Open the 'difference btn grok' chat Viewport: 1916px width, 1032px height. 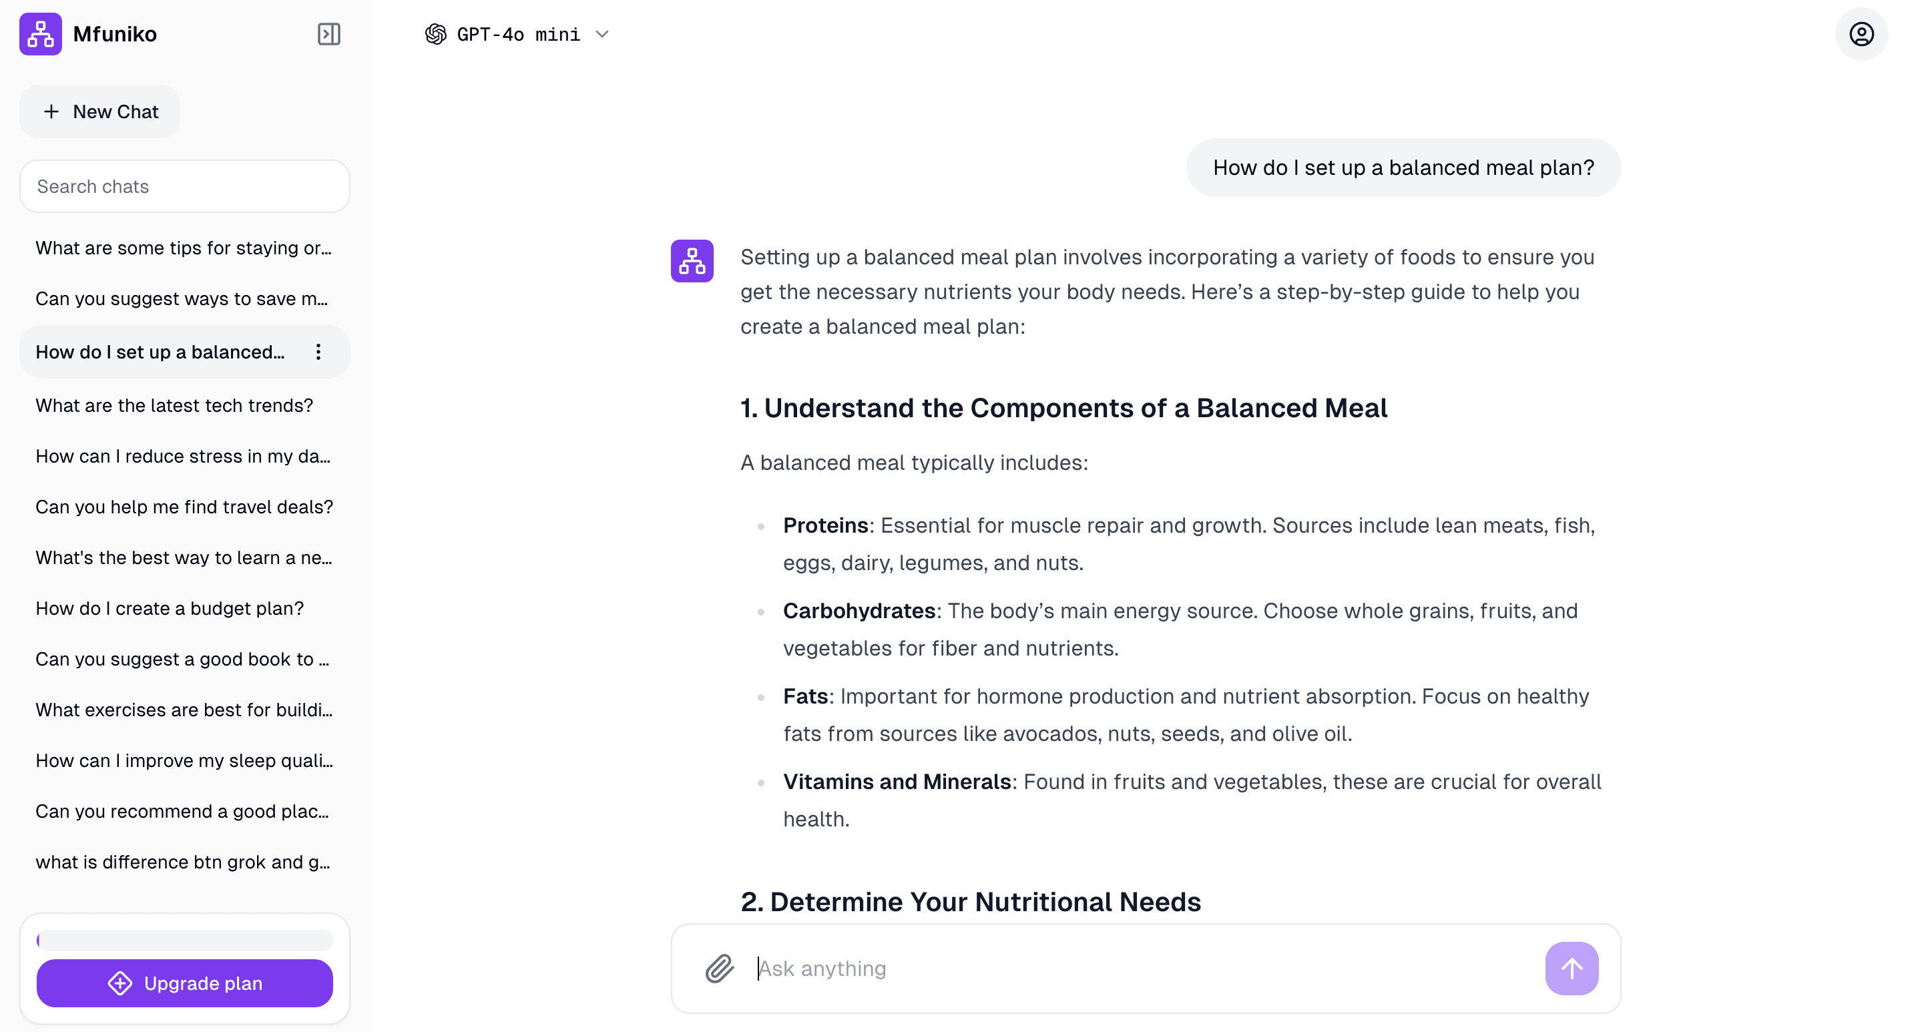coord(182,862)
